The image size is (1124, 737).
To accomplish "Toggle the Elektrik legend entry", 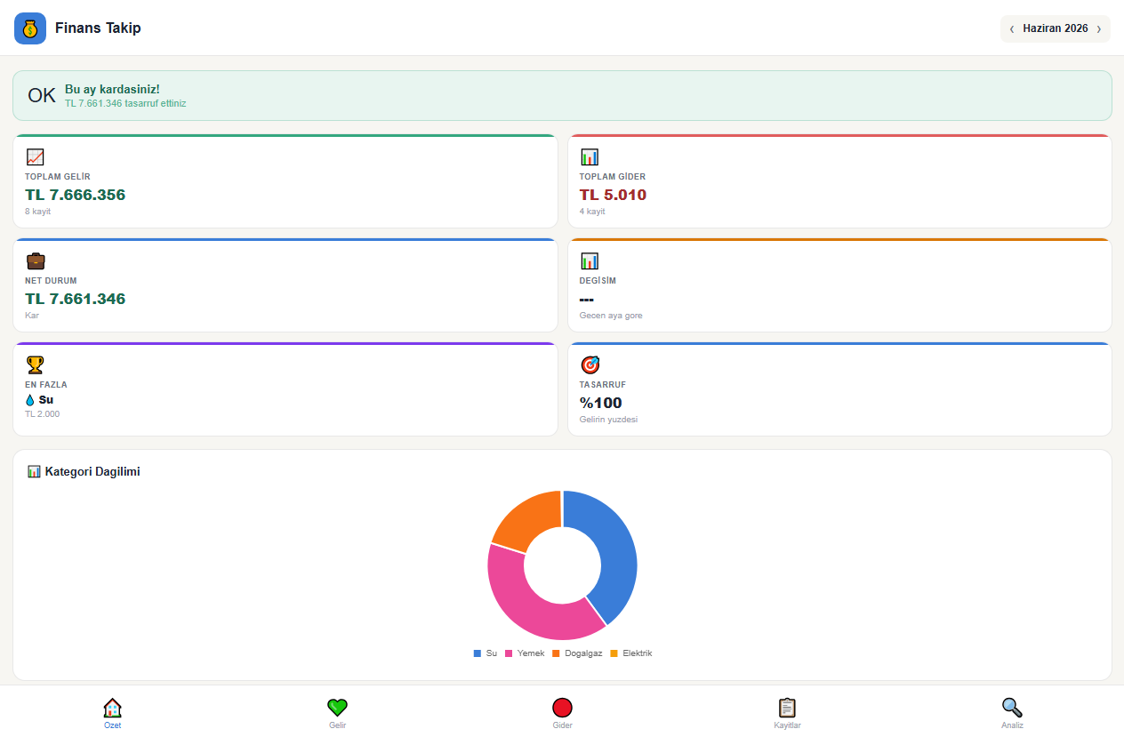I will 631,653.
